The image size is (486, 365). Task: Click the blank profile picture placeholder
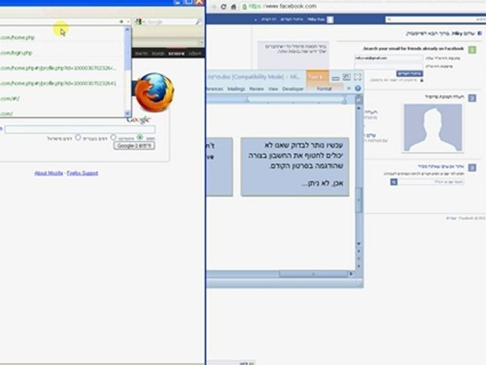[x=433, y=128]
